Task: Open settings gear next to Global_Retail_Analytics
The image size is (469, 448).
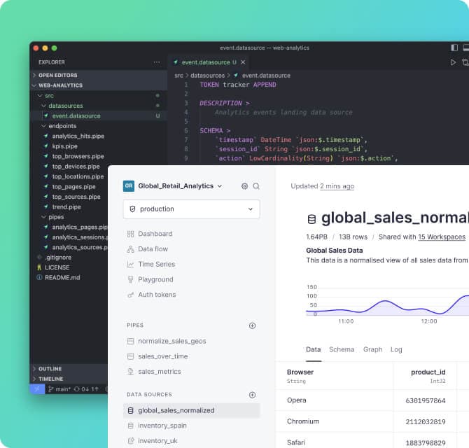Action: coord(244,186)
